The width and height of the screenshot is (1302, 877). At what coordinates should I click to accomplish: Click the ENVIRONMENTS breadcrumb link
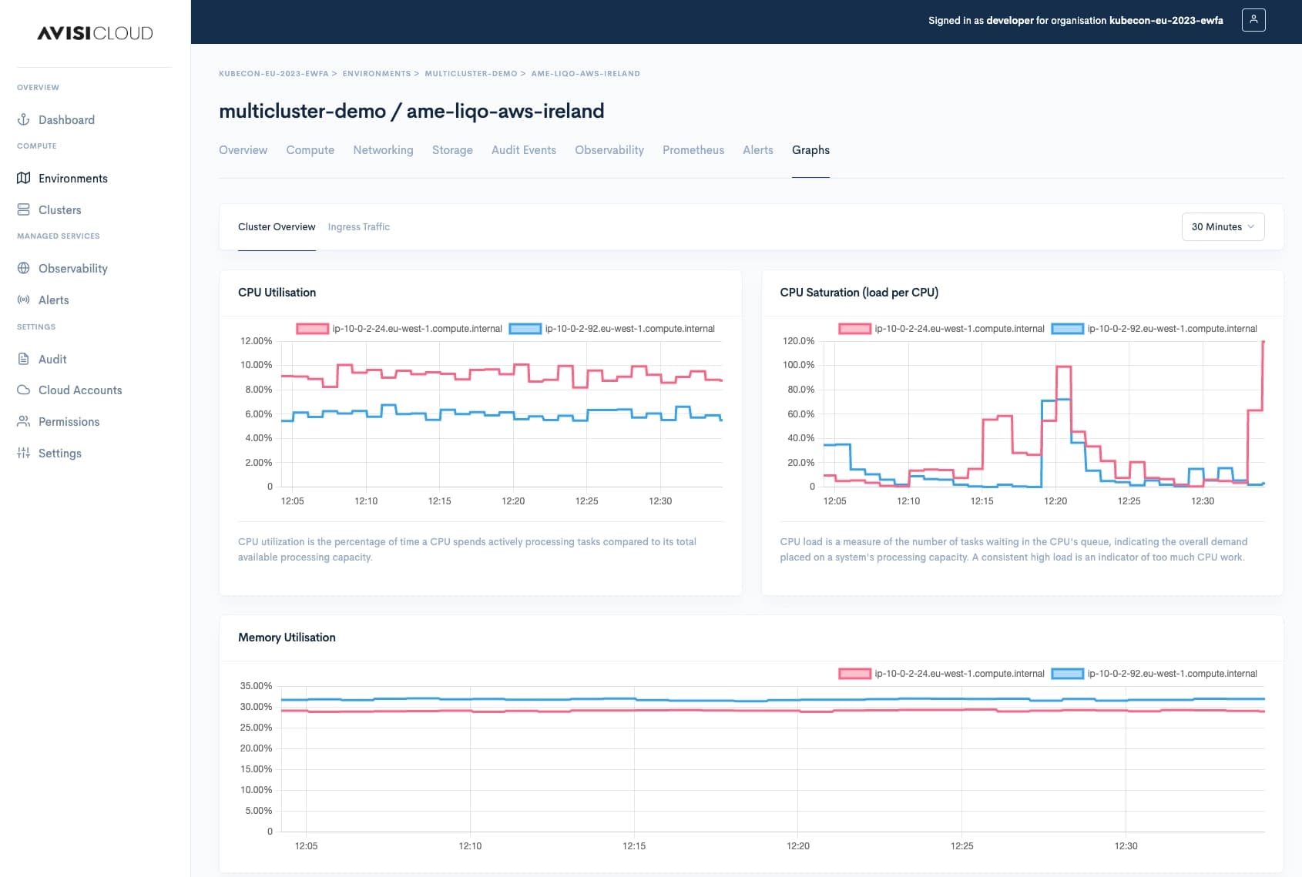(376, 74)
